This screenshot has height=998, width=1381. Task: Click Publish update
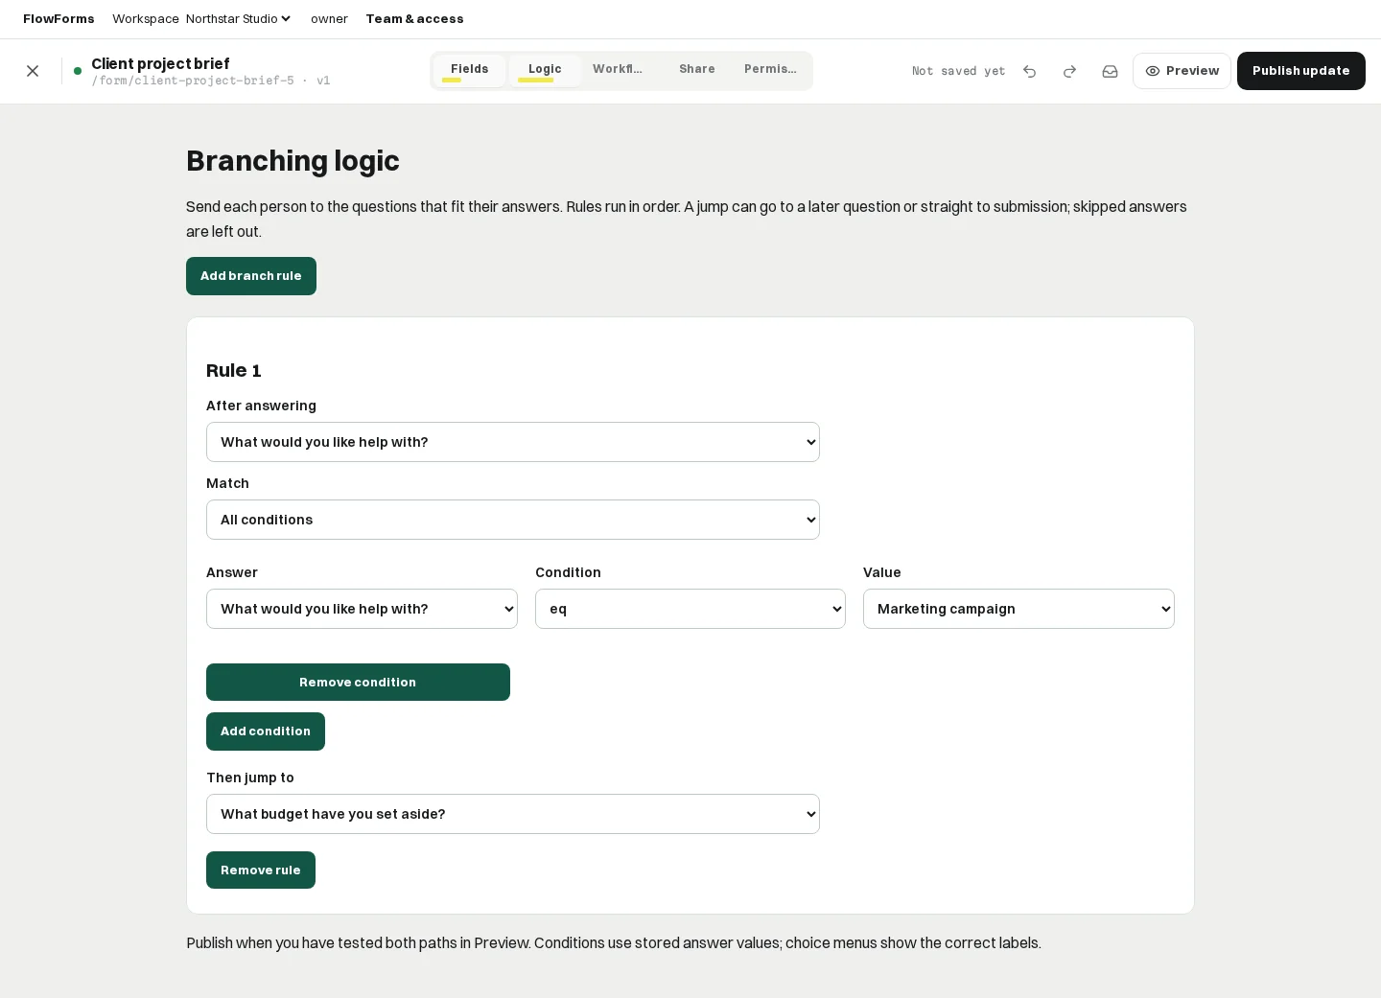coord(1301,71)
